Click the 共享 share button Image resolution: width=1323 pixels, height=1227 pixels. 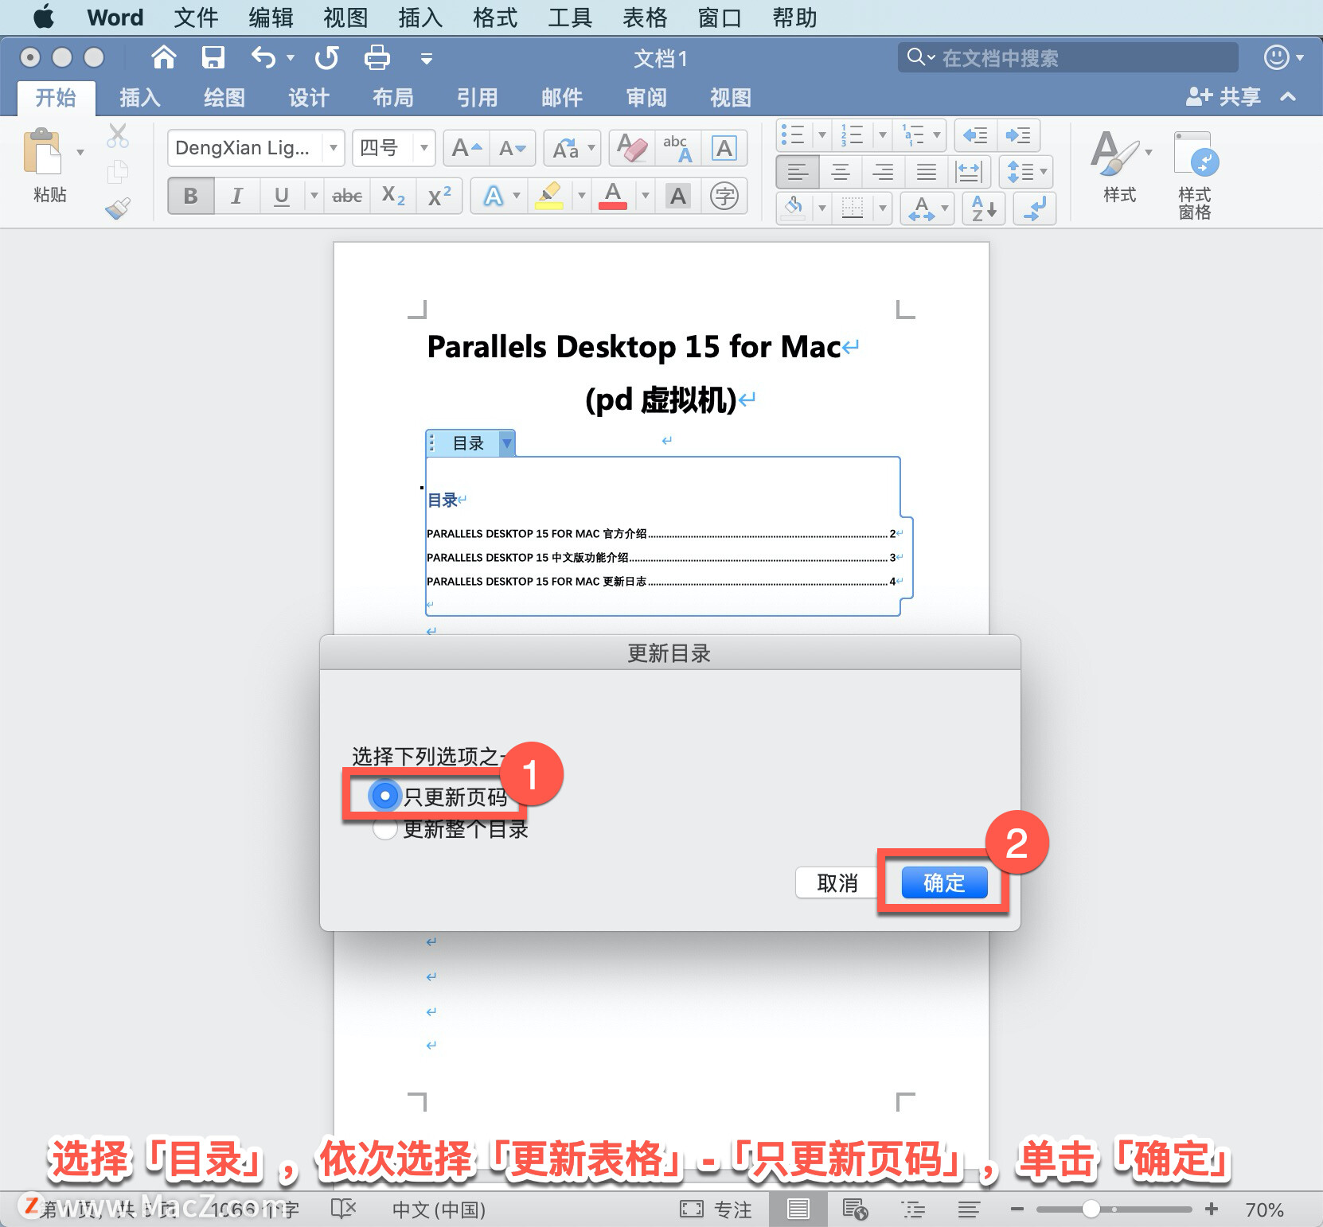[x=1223, y=97]
